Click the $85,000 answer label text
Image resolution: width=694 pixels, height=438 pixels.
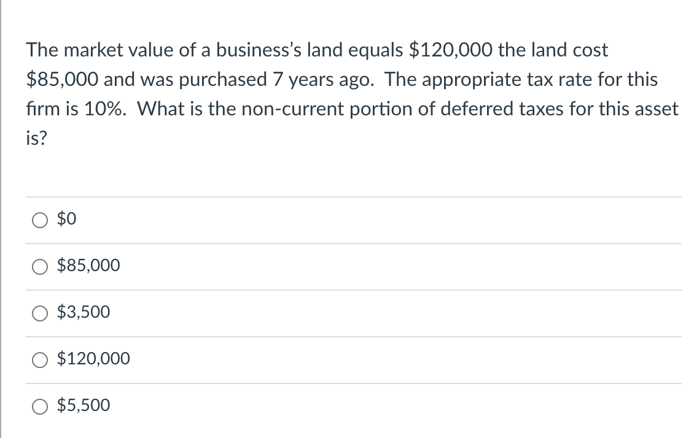(88, 266)
